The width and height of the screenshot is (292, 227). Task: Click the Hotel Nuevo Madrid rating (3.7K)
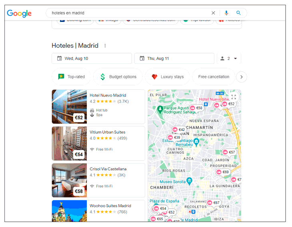(109, 101)
